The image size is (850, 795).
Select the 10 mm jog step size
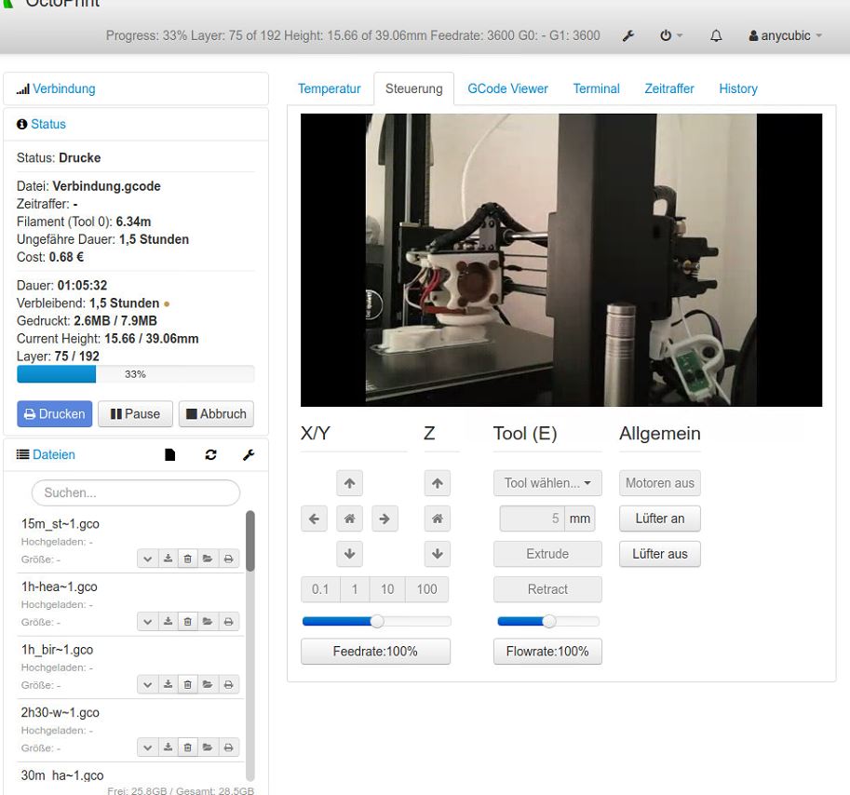tap(387, 589)
